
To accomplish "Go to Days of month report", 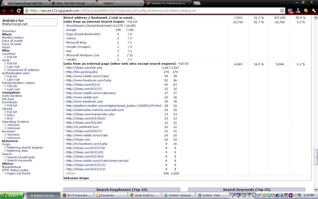I will point(12,41).
